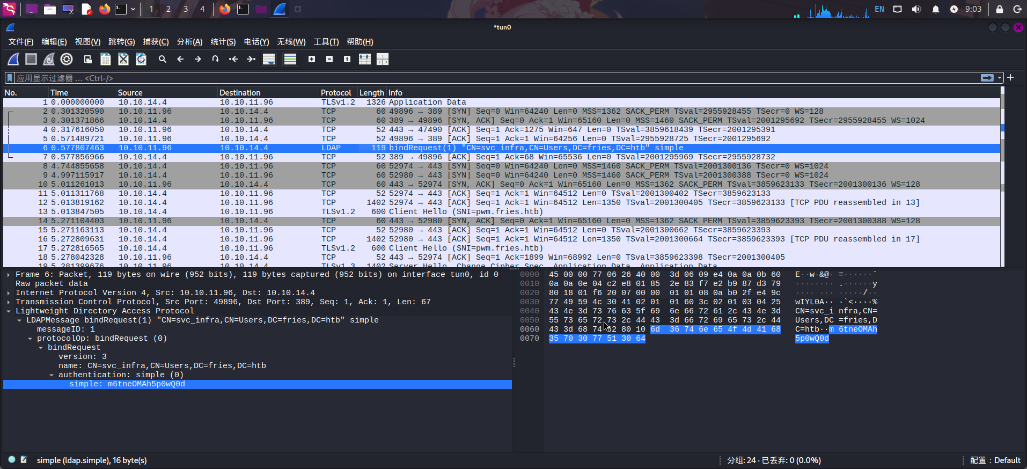
Task: Open the 统计(S) menu
Action: (x=223, y=42)
